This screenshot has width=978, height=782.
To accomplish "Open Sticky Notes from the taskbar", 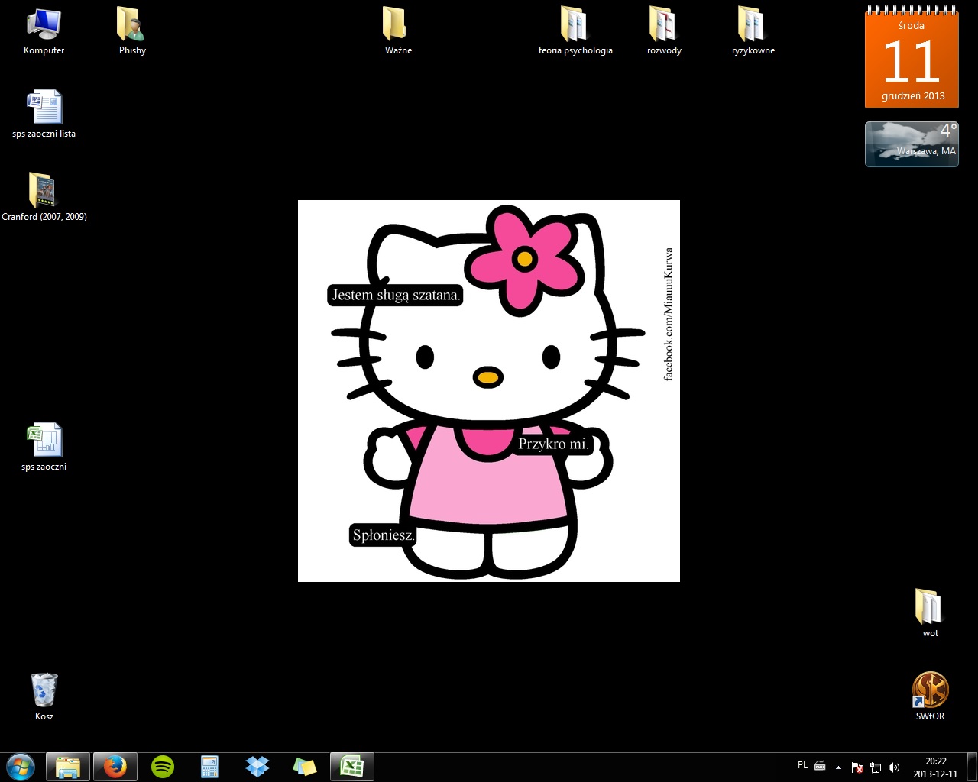I will [x=305, y=766].
